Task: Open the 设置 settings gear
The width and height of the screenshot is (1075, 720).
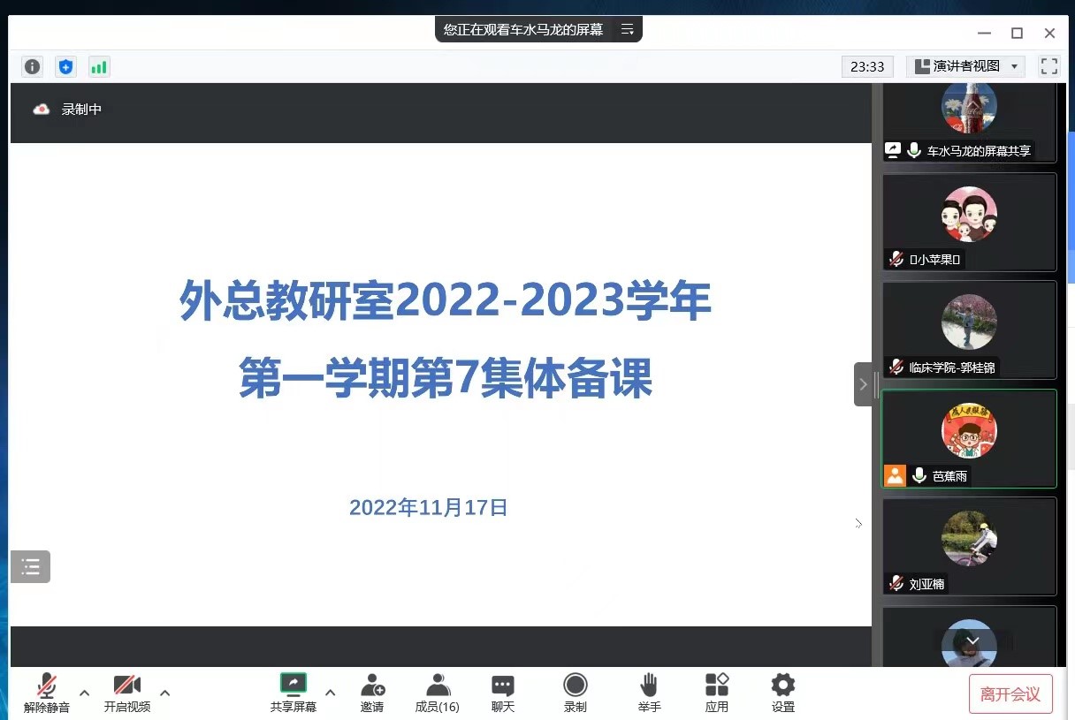Action: [782, 692]
